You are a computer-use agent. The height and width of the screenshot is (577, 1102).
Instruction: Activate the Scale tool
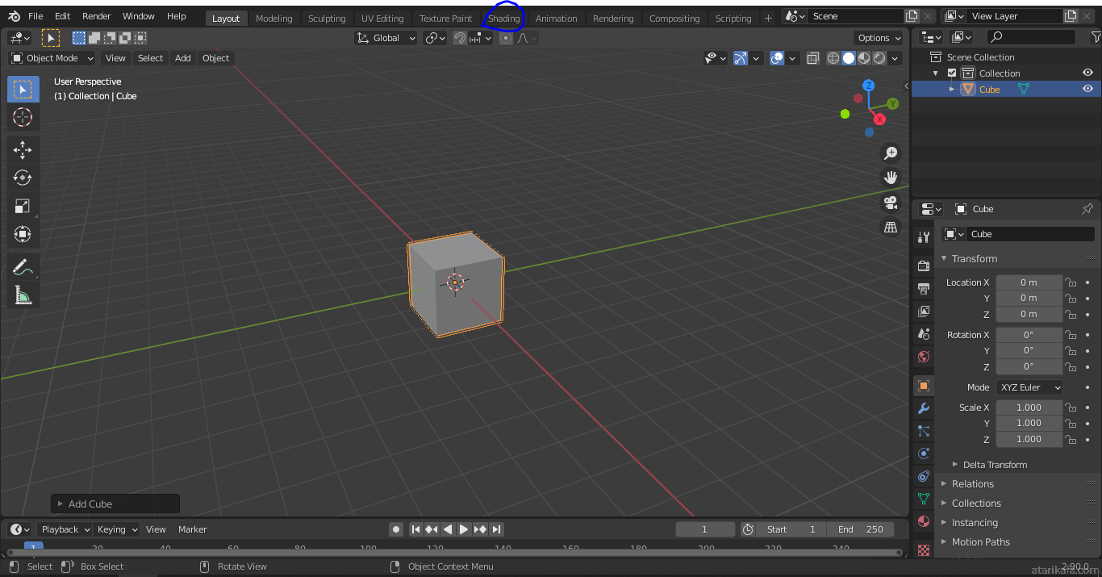pyautogui.click(x=23, y=207)
